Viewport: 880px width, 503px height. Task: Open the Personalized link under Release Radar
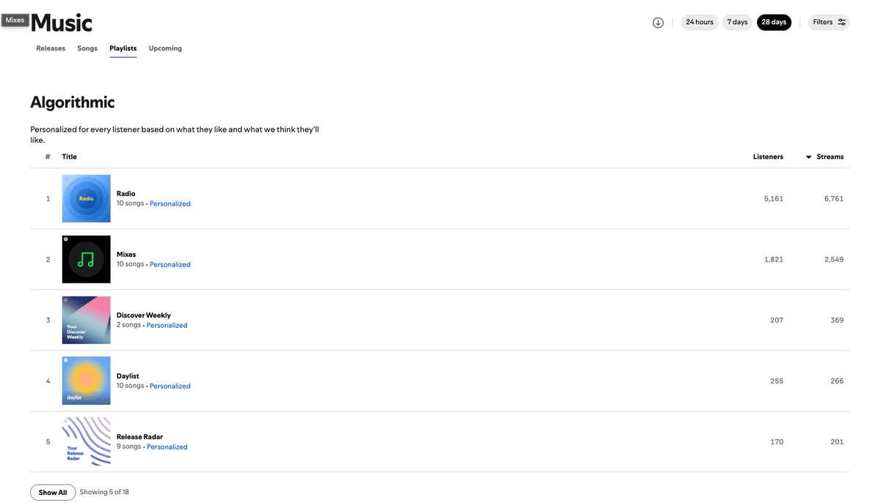click(x=167, y=447)
